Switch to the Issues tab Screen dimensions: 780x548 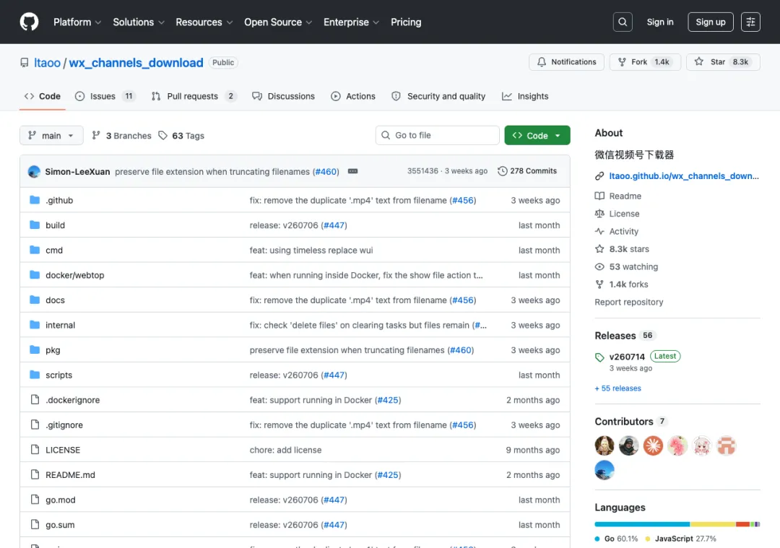click(105, 96)
